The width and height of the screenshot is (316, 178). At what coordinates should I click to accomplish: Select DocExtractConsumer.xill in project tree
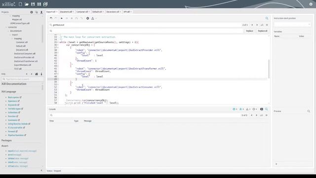[25, 54]
